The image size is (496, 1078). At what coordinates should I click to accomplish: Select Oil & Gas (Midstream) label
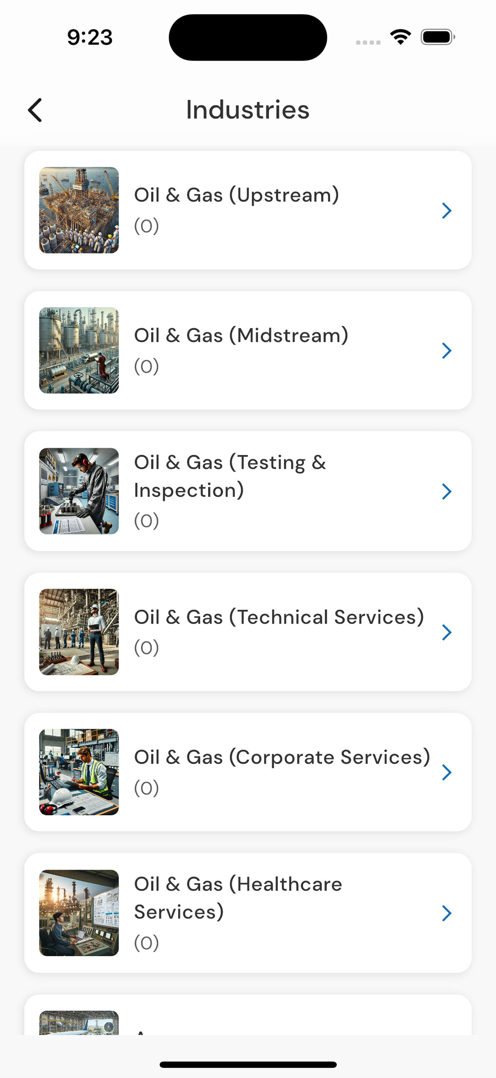pyautogui.click(x=241, y=336)
